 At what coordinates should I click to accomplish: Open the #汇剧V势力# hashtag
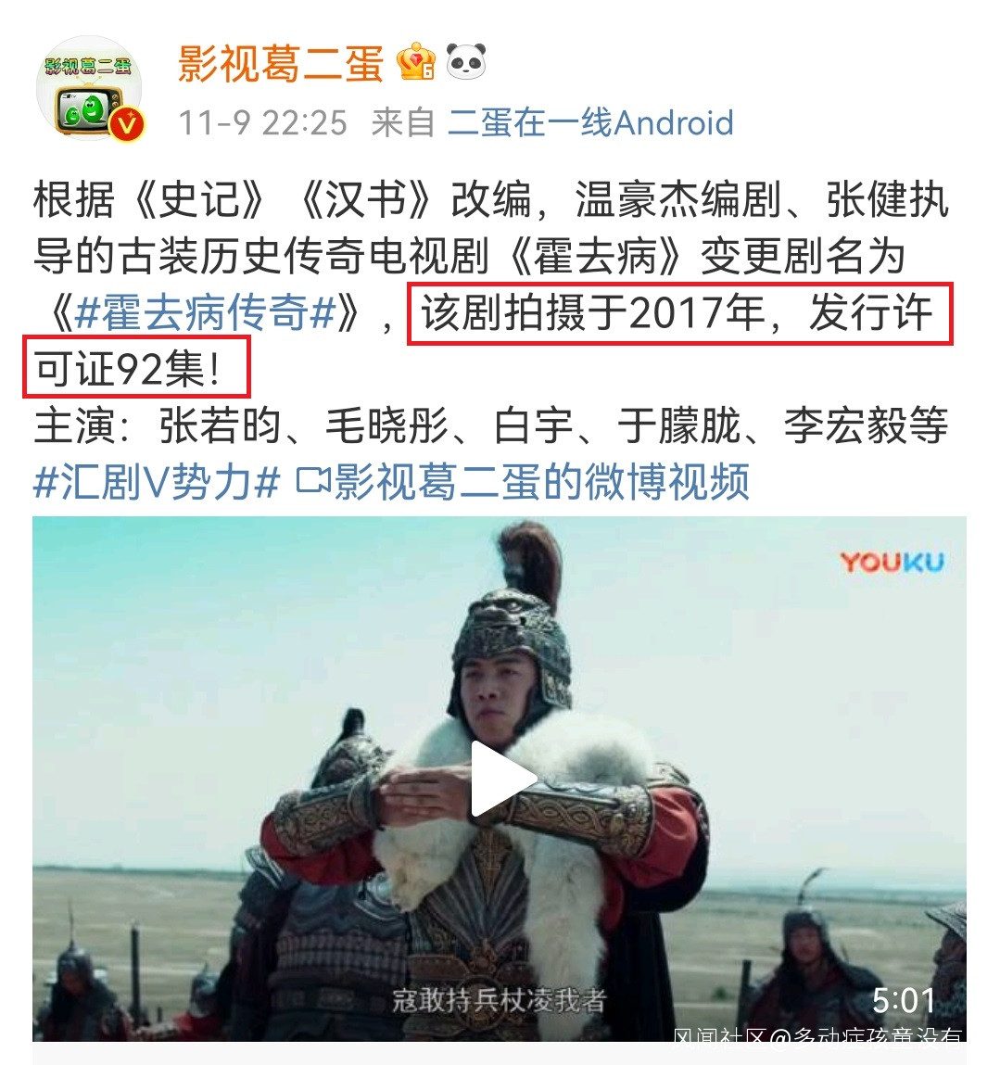click(157, 482)
